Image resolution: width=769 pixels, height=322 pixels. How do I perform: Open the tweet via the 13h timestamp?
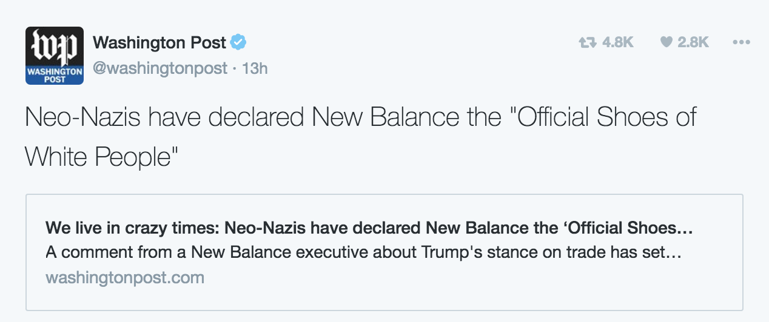[255, 68]
